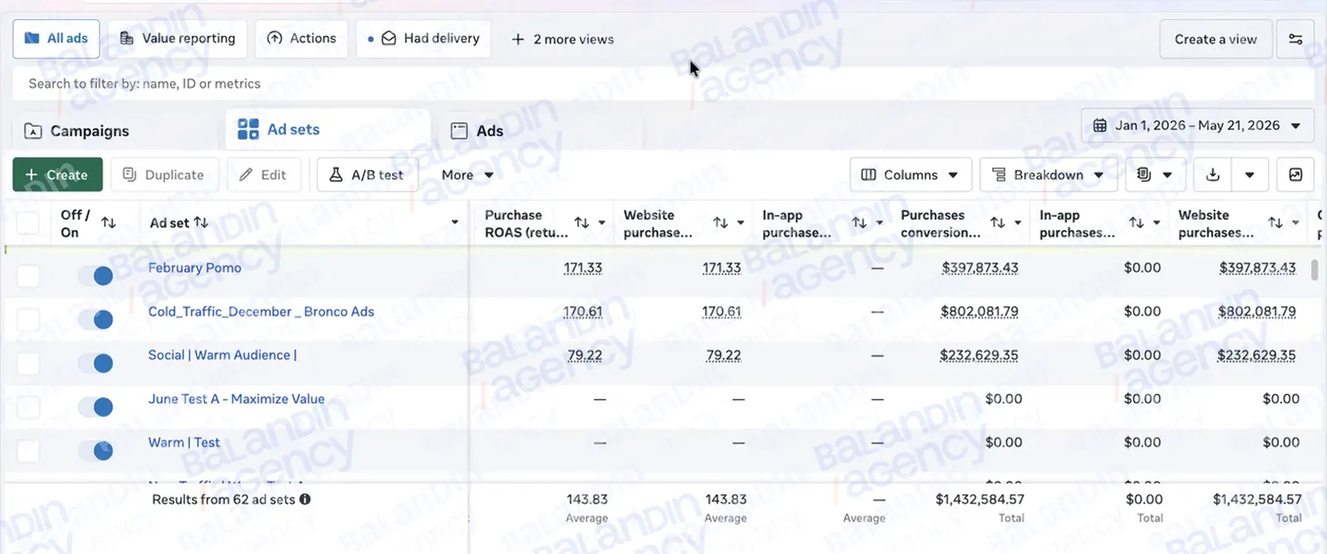Screen dimensions: 1327x554
Task: Open the Actions view
Action: 301,39
